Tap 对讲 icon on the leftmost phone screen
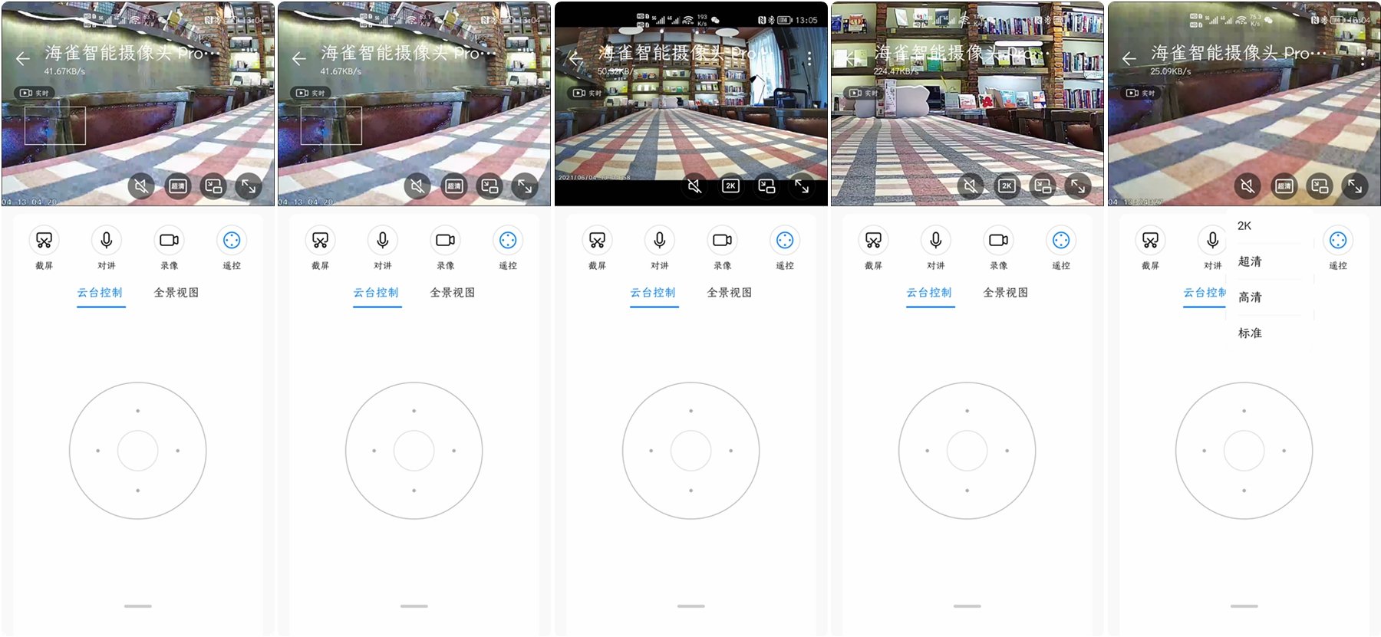This screenshot has width=1381, height=637. (107, 241)
